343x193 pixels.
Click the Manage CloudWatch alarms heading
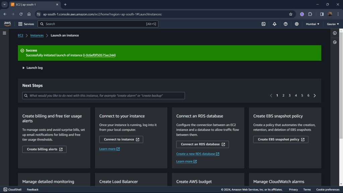tap(279, 182)
